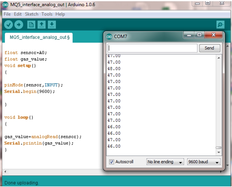Click the 48.00 serial output line
The width and height of the screenshot is (232, 187).
[x=114, y=69]
